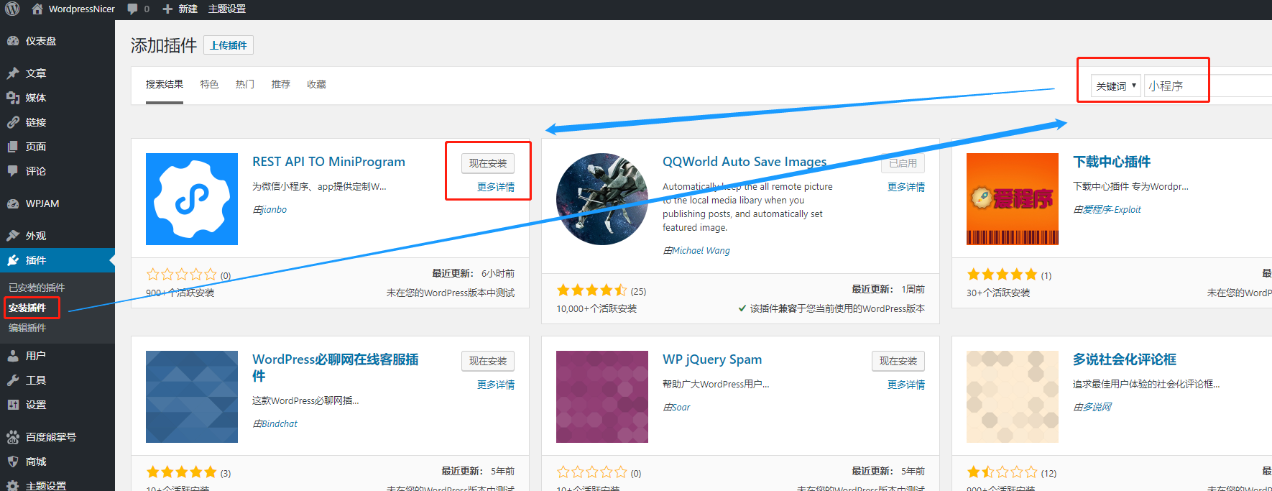Open the QQWorld Auto Save Images title link
The width and height of the screenshot is (1272, 491).
[745, 162]
